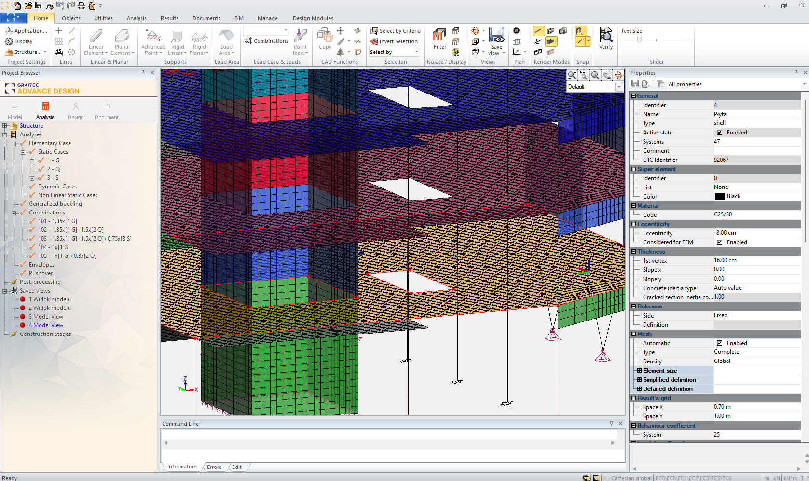
Task: Click the rotate-around icon in viewport toolbar
Action: 618,75
